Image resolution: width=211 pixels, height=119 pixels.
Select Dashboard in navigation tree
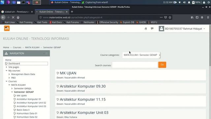click(14, 63)
